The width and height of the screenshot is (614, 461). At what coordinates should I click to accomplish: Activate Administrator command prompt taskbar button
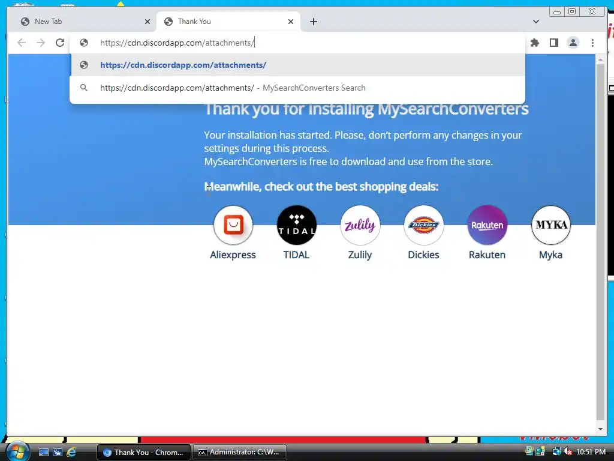click(x=240, y=453)
